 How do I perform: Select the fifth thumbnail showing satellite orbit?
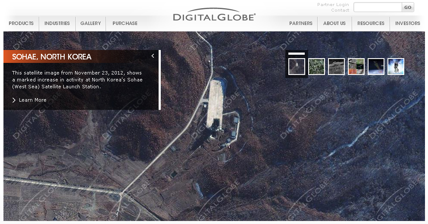pos(376,67)
